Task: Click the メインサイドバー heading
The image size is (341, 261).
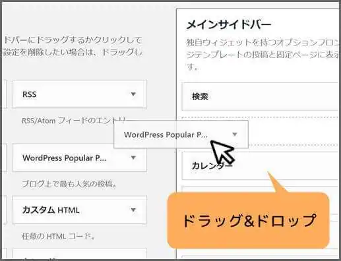Action: 228,24
